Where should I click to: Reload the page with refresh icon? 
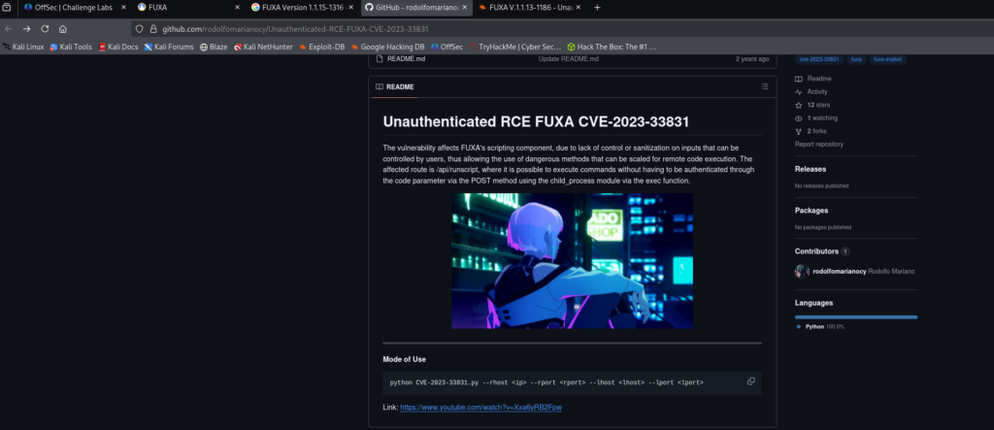tap(45, 29)
